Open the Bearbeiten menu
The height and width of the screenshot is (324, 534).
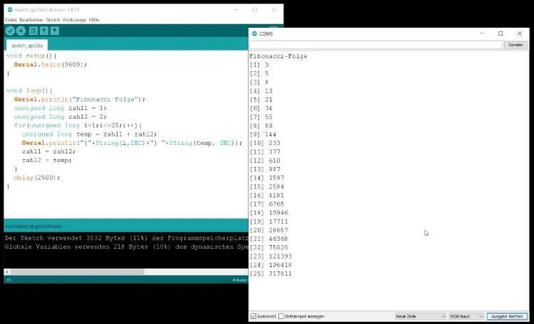click(x=31, y=20)
